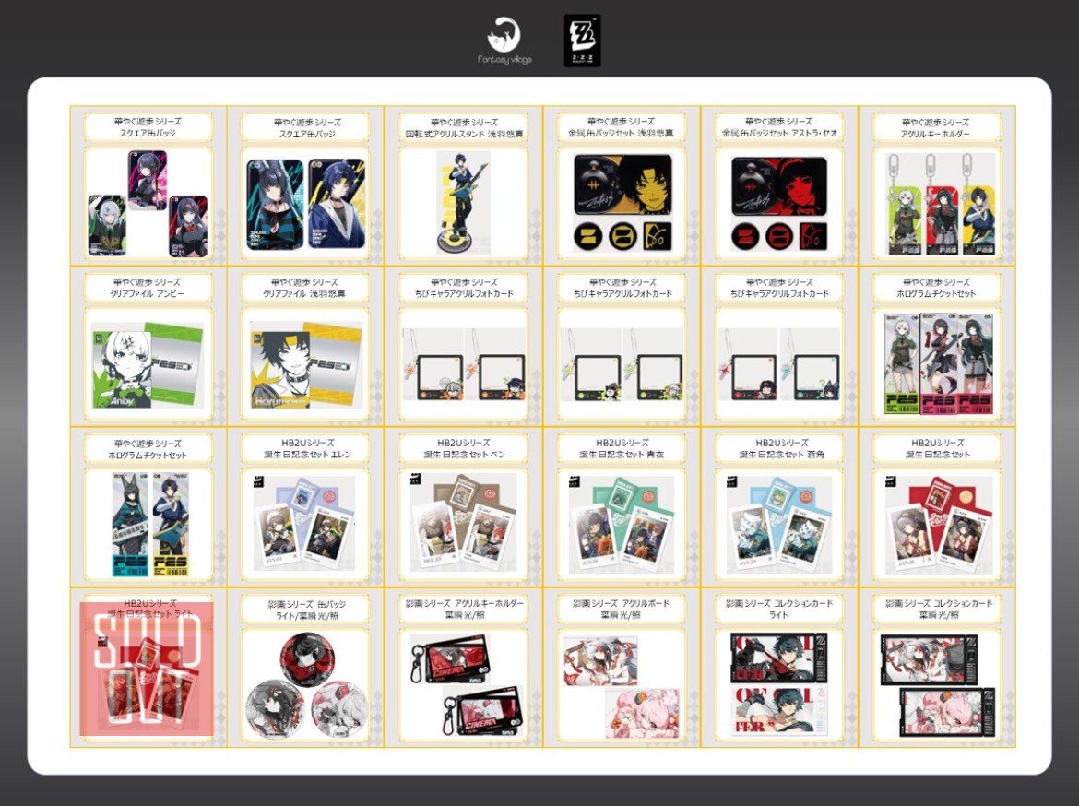Open the red metal badge set image
The height and width of the screenshot is (806, 1079).
tap(779, 204)
